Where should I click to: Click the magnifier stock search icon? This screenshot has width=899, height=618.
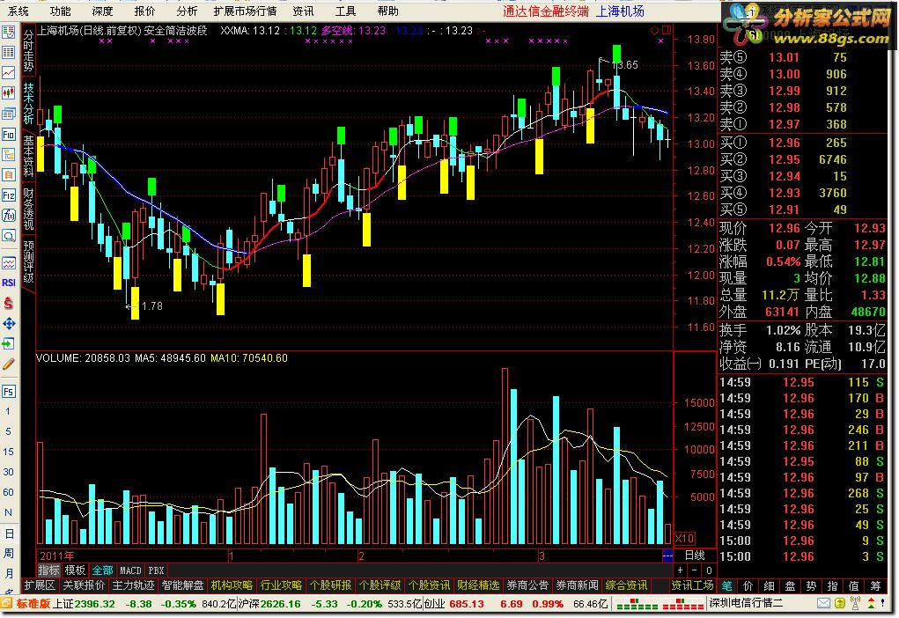9,236
